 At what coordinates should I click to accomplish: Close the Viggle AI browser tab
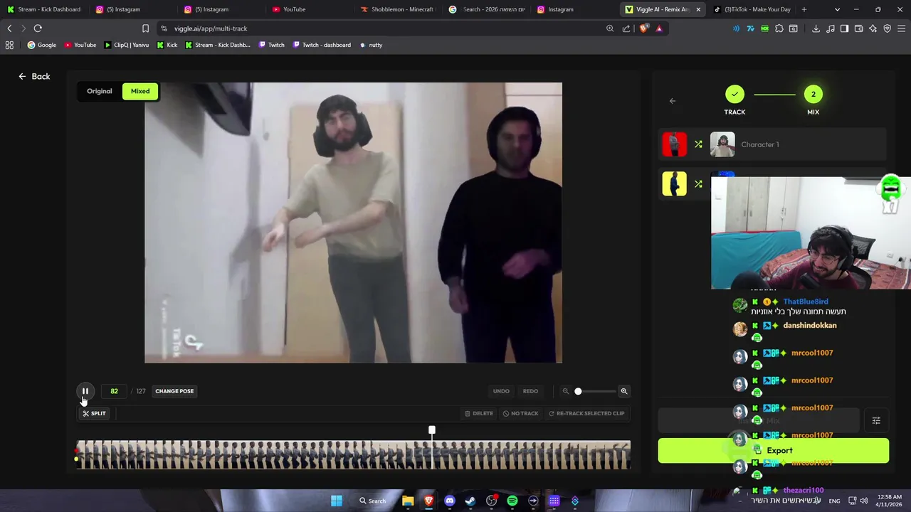[x=698, y=9]
